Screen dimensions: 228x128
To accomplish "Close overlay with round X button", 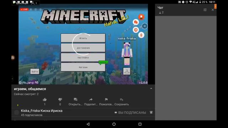I will point(145,26).
